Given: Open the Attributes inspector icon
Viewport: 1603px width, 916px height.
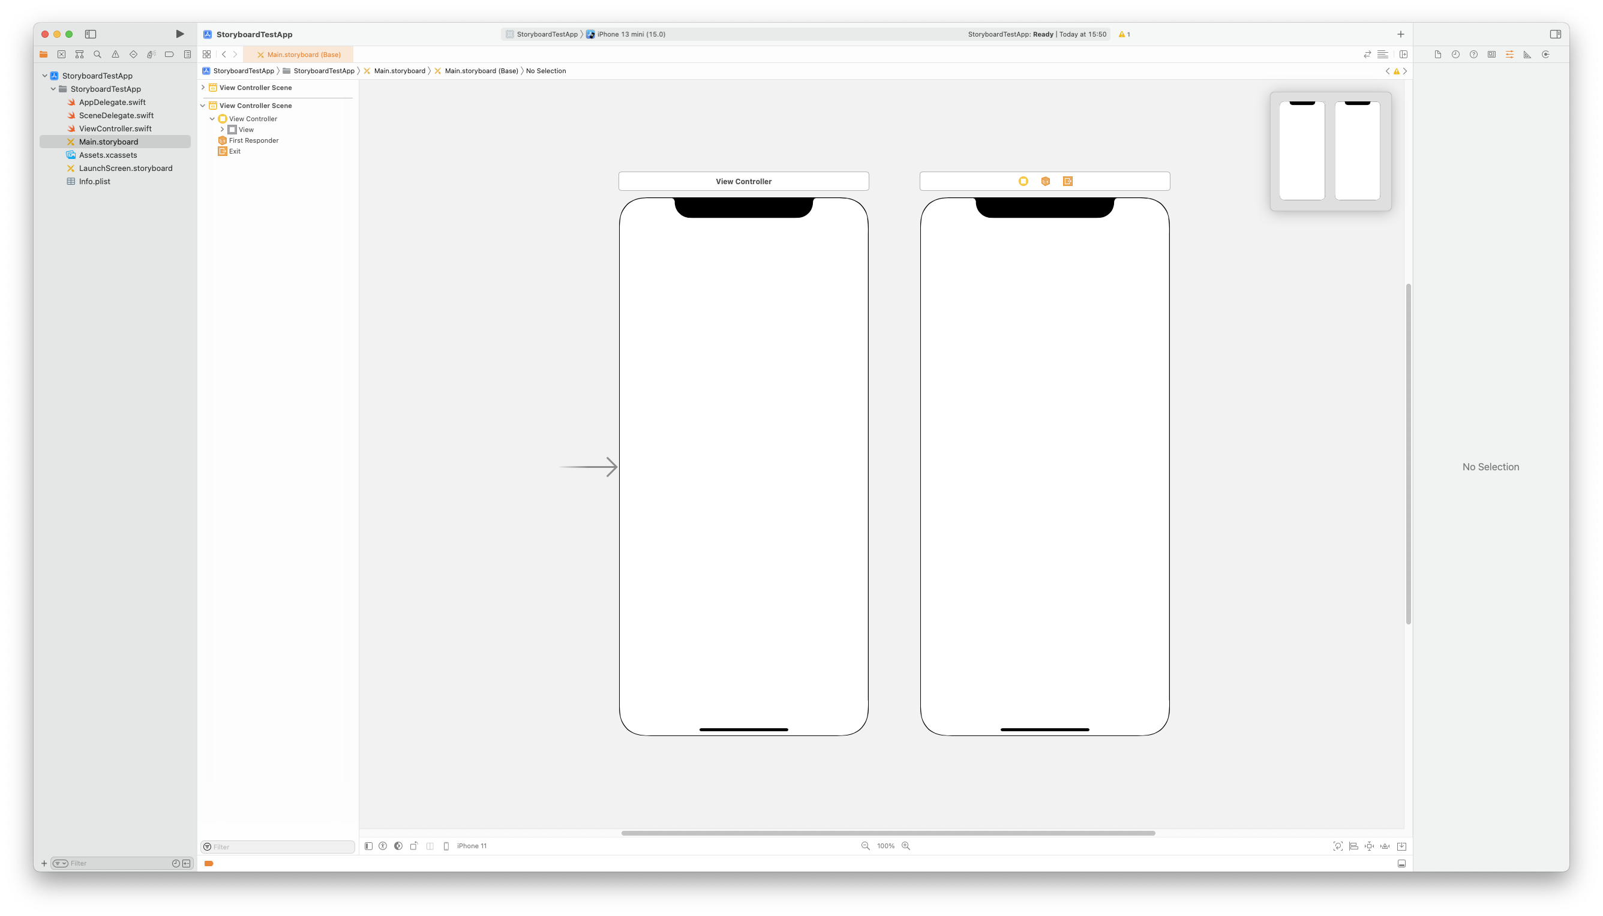Looking at the screenshot, I should [1509, 55].
